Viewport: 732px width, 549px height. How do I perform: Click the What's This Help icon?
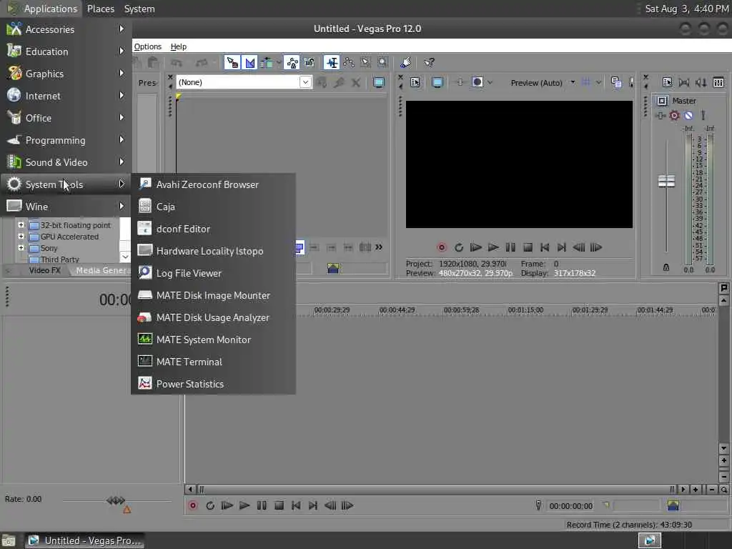(x=429, y=63)
